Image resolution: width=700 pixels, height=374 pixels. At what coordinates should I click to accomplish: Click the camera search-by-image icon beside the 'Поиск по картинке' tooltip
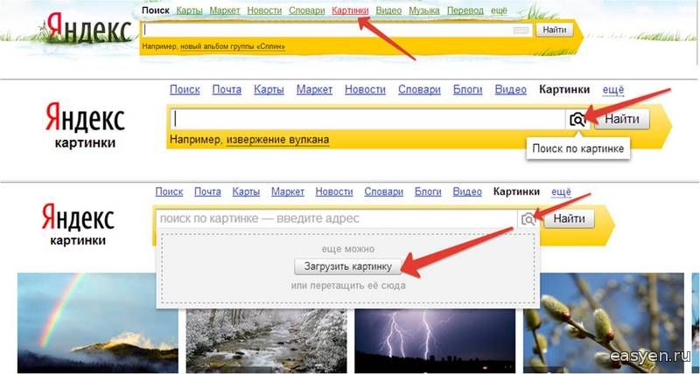click(x=577, y=120)
